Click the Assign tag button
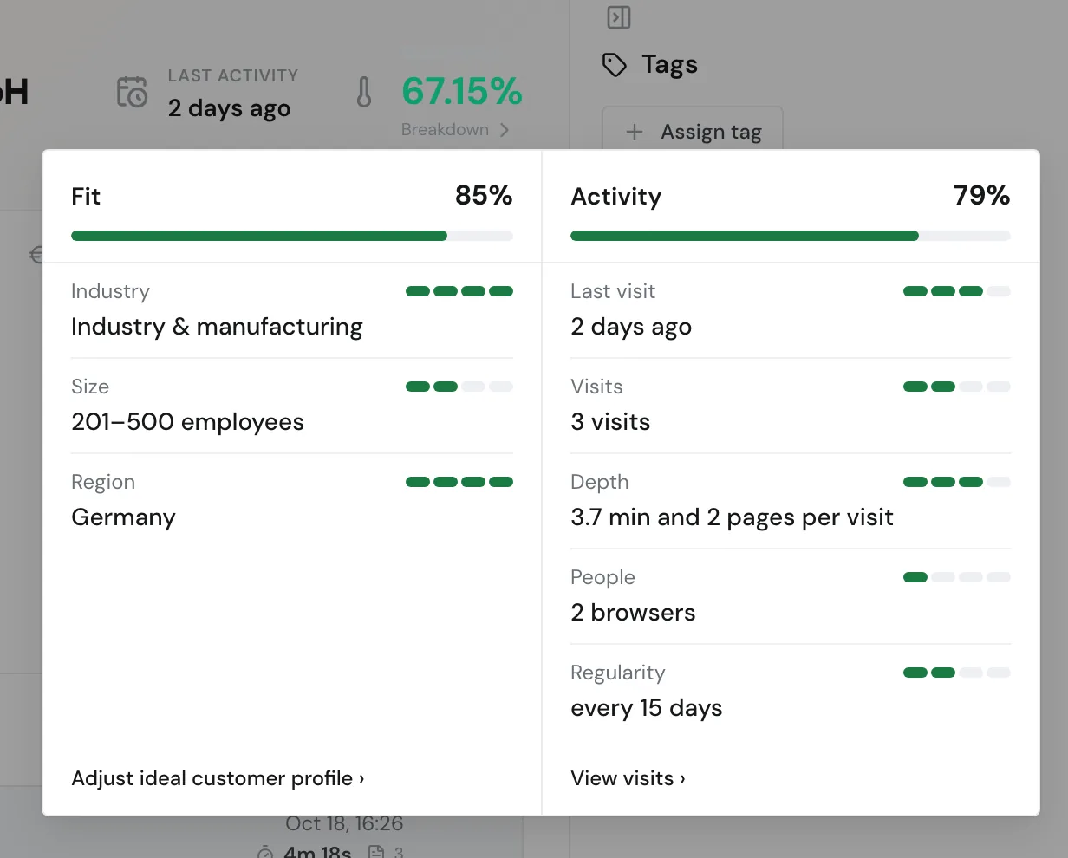Image resolution: width=1068 pixels, height=858 pixels. click(693, 130)
